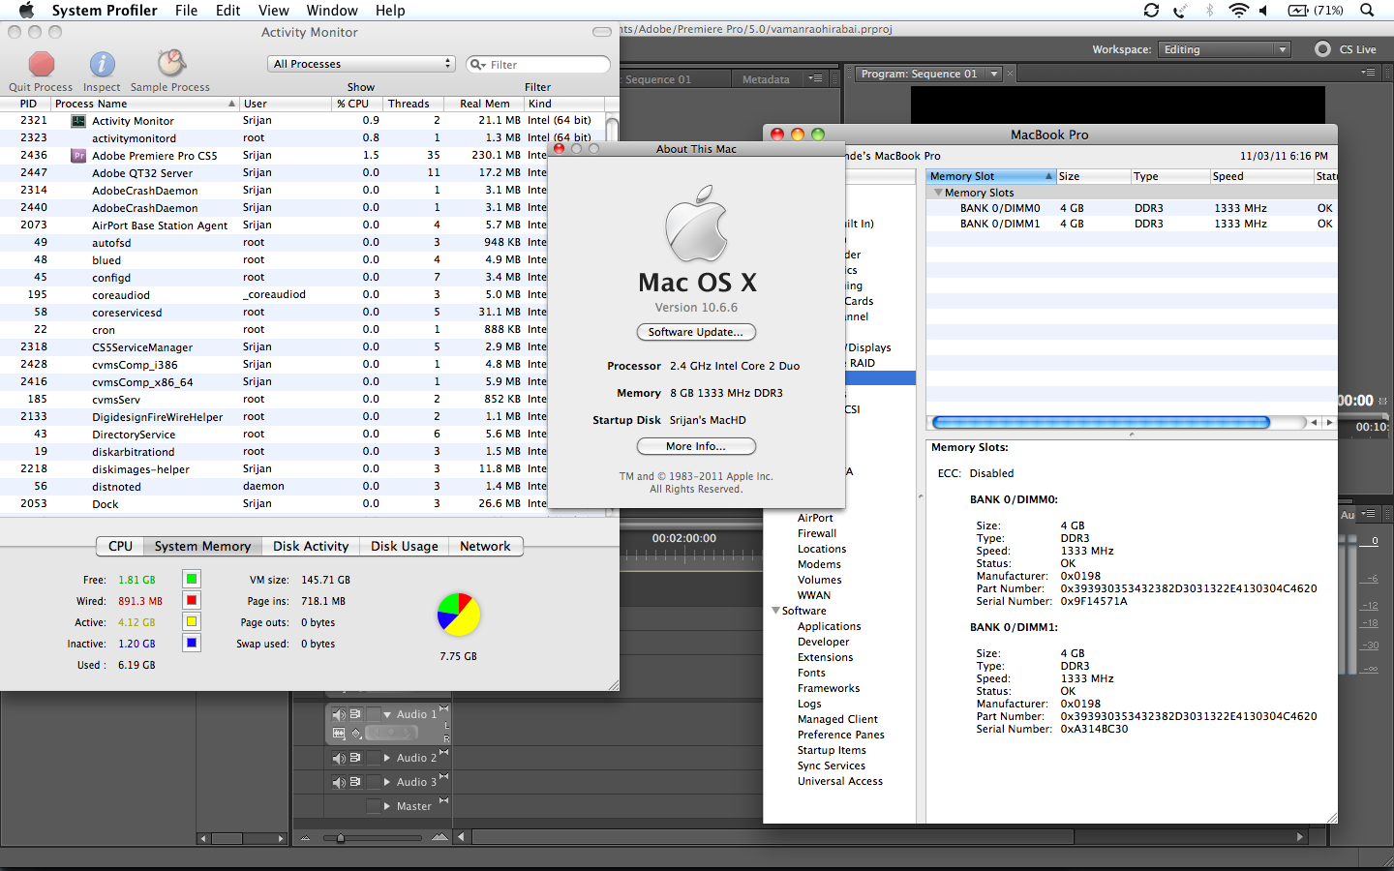Mute Audio 1 track speaker toggle
The width and height of the screenshot is (1394, 871).
coord(339,714)
